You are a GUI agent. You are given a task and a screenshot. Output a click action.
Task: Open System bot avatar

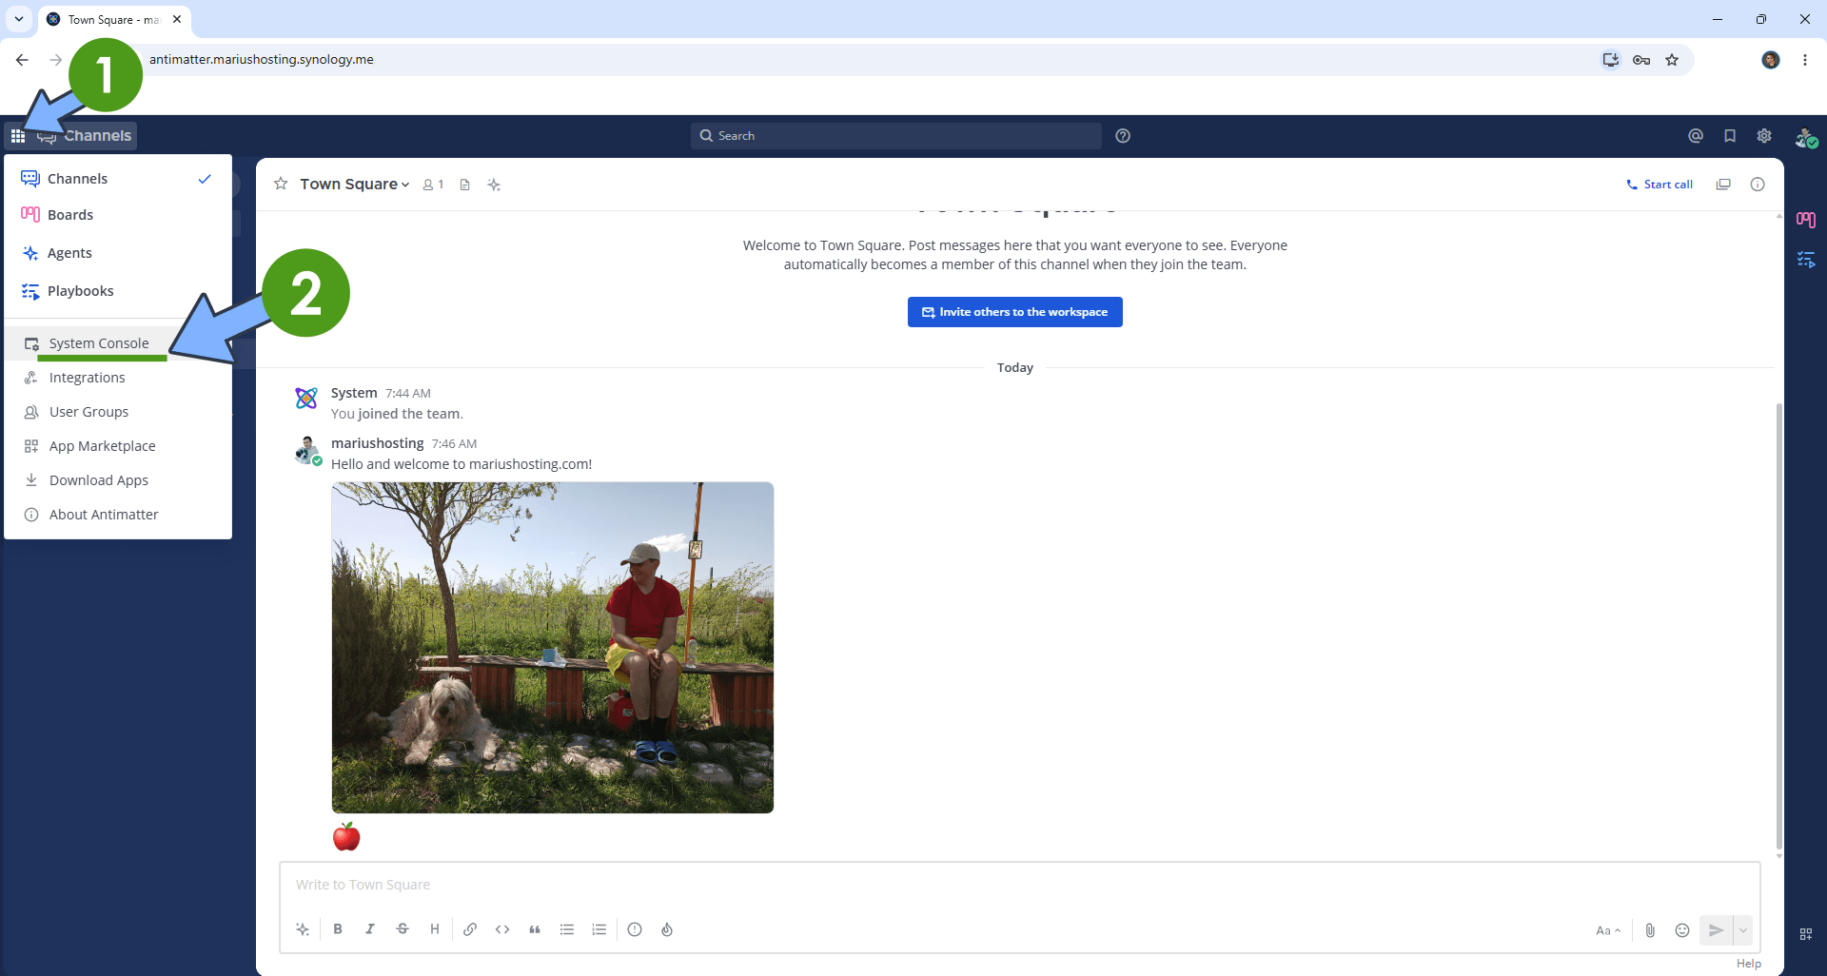pos(306,399)
